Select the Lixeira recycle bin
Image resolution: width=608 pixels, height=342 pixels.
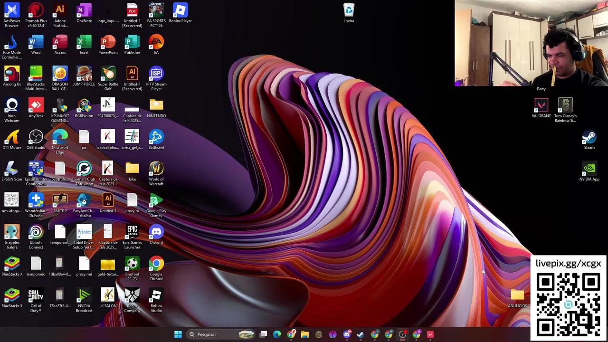[349, 10]
